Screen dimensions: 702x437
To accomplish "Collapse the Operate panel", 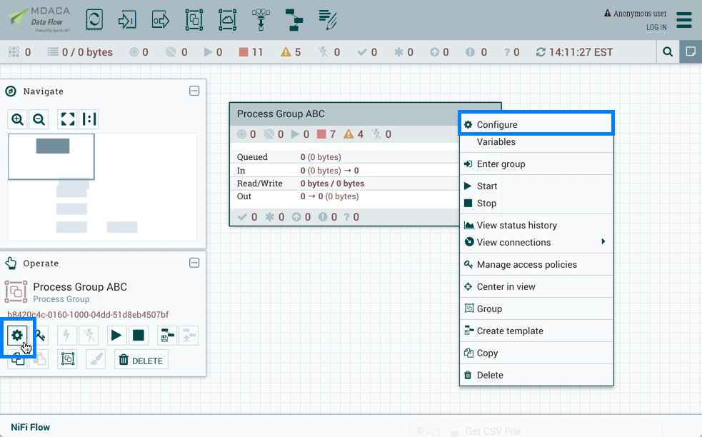I will (194, 263).
